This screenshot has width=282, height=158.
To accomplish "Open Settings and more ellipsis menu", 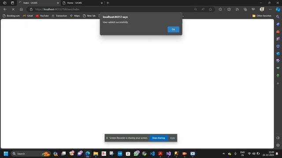I will [x=270, y=9].
